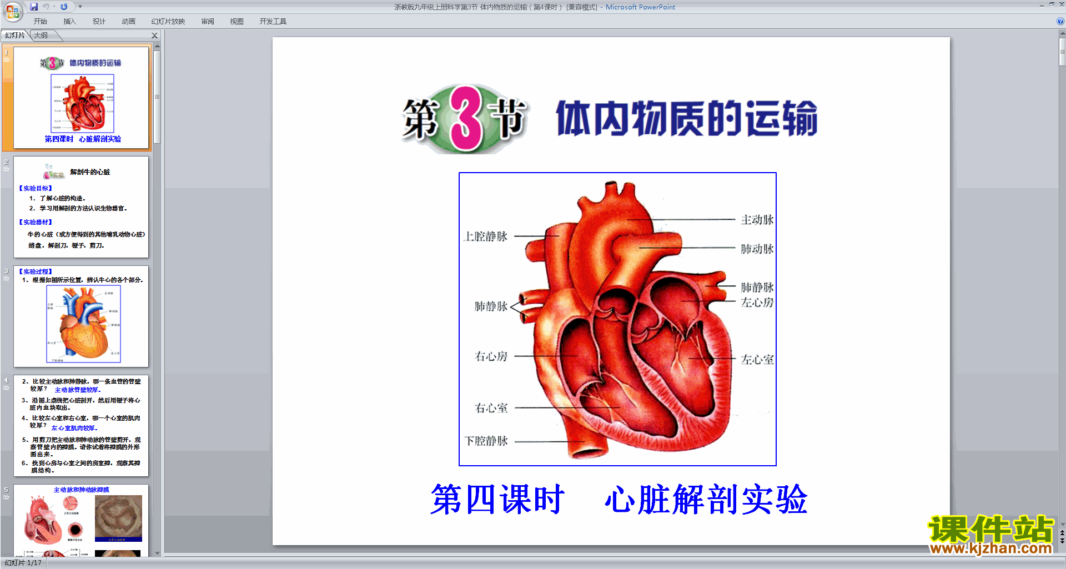
Task: Click the 幻灯片 1/17 status bar indicator
Action: [x=23, y=563]
